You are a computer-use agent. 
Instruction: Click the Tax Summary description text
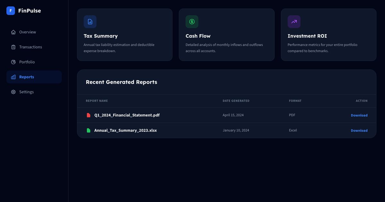[119, 48]
